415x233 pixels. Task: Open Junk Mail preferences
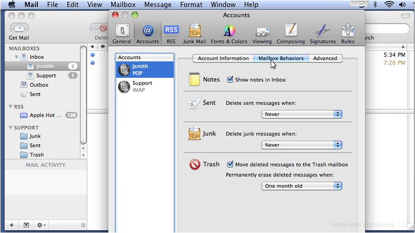[x=195, y=34]
